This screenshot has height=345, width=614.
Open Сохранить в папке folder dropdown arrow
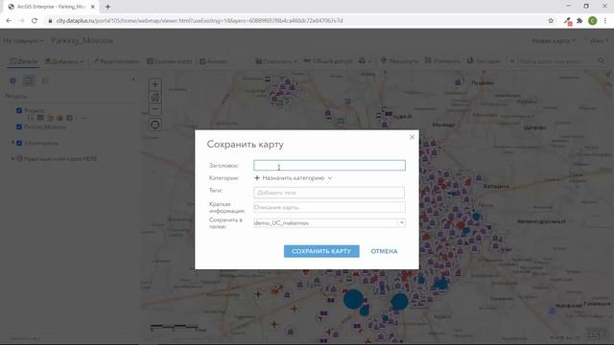401,223
